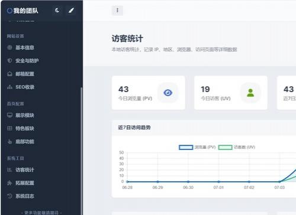Image resolution: width=296 pixels, height=215 pixels.
Task: Click the 邮箱配置 mail icon
Action: pyautogui.click(x=9, y=74)
